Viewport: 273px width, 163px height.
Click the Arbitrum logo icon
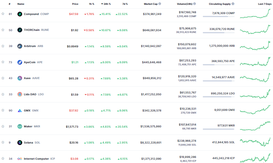[x=20, y=46]
